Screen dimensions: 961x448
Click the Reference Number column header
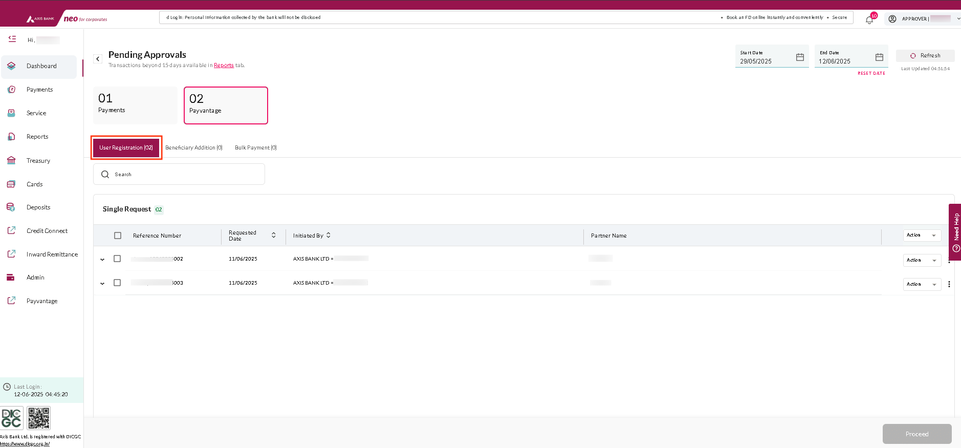(157, 236)
